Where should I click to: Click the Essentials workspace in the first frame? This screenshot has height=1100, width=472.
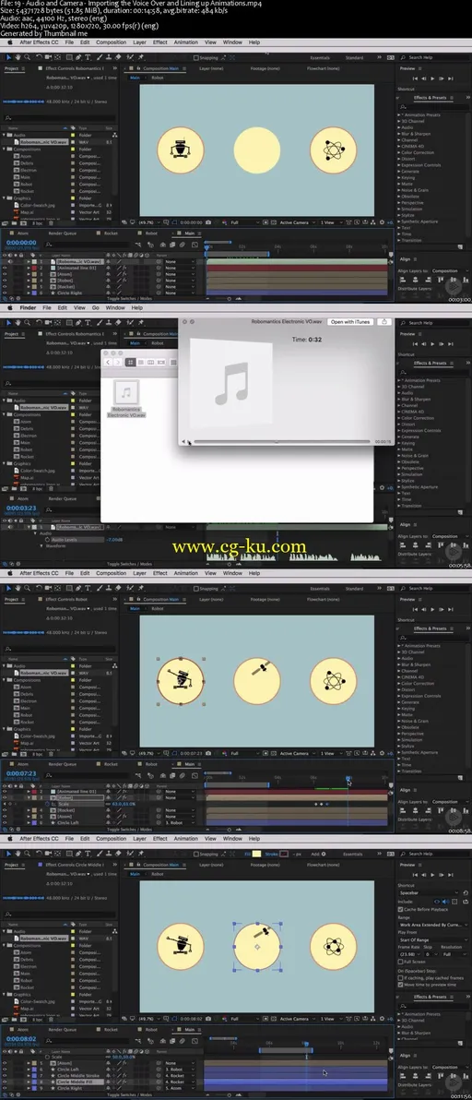319,57
